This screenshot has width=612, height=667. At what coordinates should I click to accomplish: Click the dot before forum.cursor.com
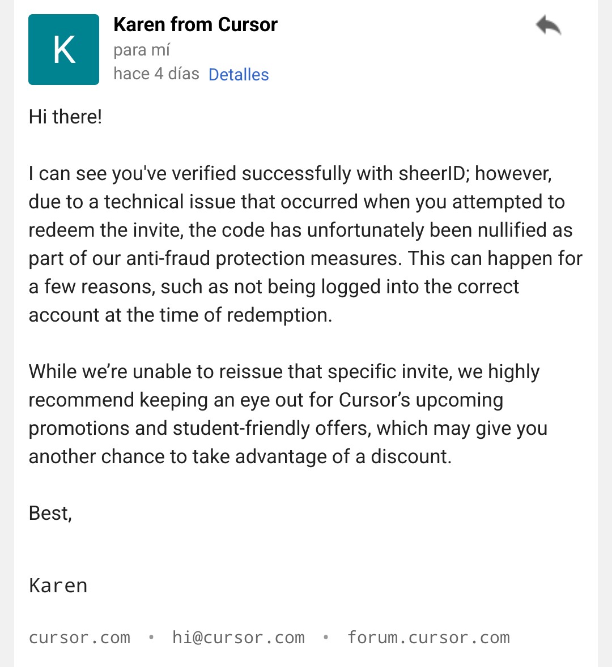pyautogui.click(x=326, y=637)
